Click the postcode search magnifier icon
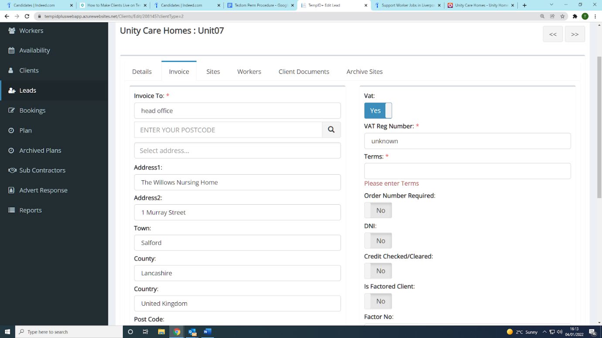The height and width of the screenshot is (338, 602). click(x=331, y=130)
